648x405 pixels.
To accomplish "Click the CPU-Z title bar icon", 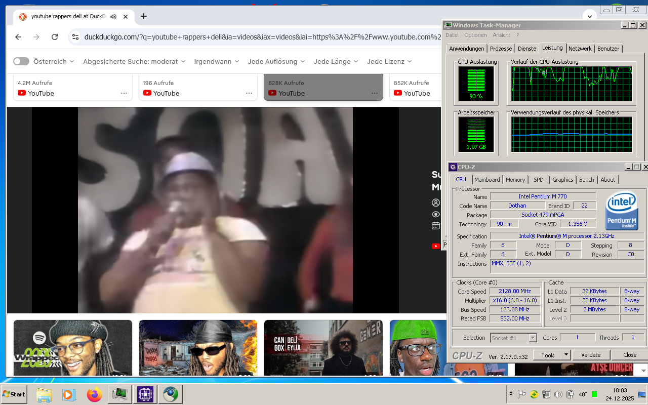I will [x=453, y=167].
